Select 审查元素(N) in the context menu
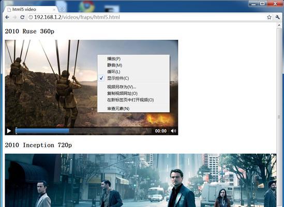Viewport: 284px width, 207px height. tap(133, 109)
